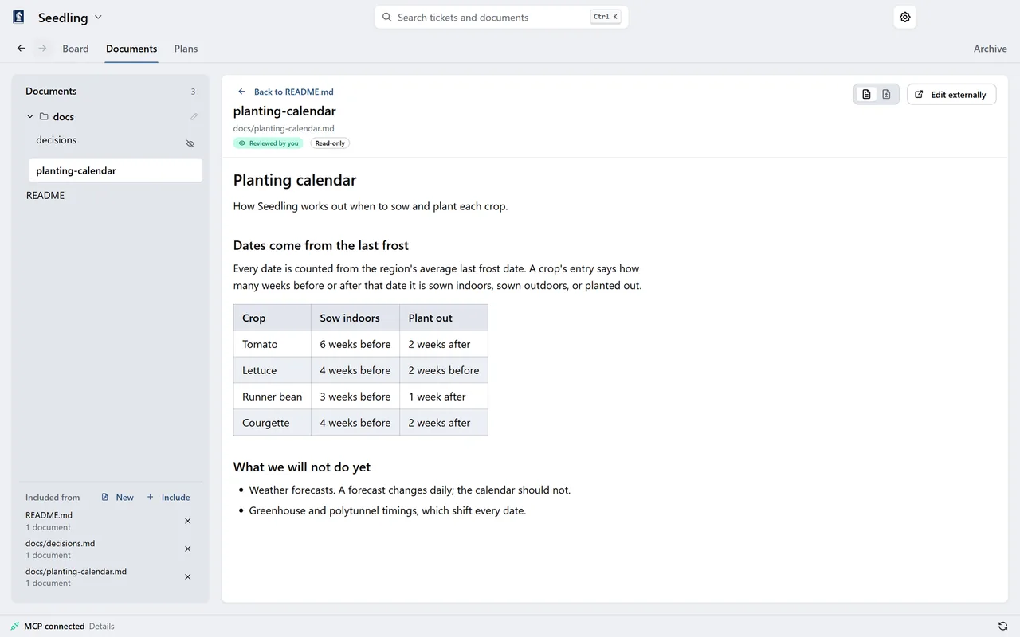Screen dimensions: 1020x637
Task: Switch to the Board tab
Action: point(76,49)
